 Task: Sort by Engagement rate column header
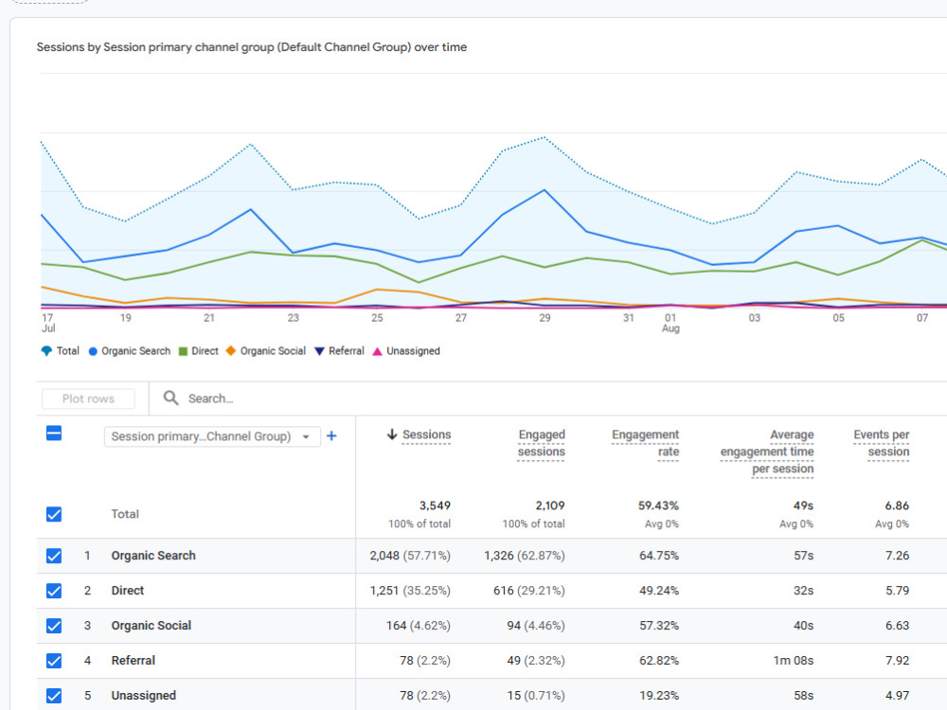pos(645,443)
